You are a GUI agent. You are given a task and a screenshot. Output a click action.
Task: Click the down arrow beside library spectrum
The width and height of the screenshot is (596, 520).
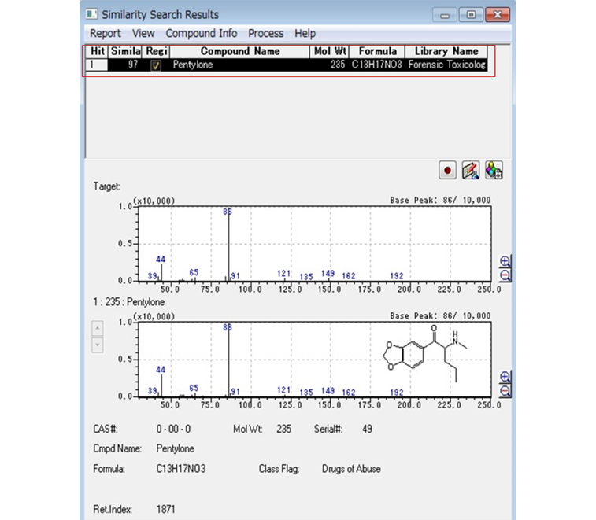[98, 345]
